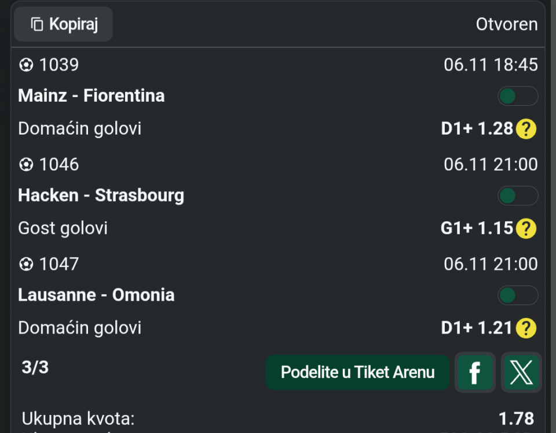Toggle the Mainz - Fiorentina switch
This screenshot has width=556, height=433.
(518, 96)
